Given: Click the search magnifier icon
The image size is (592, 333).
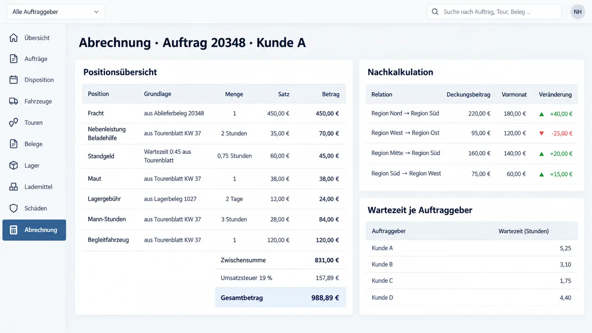Looking at the screenshot, I should pos(435,12).
